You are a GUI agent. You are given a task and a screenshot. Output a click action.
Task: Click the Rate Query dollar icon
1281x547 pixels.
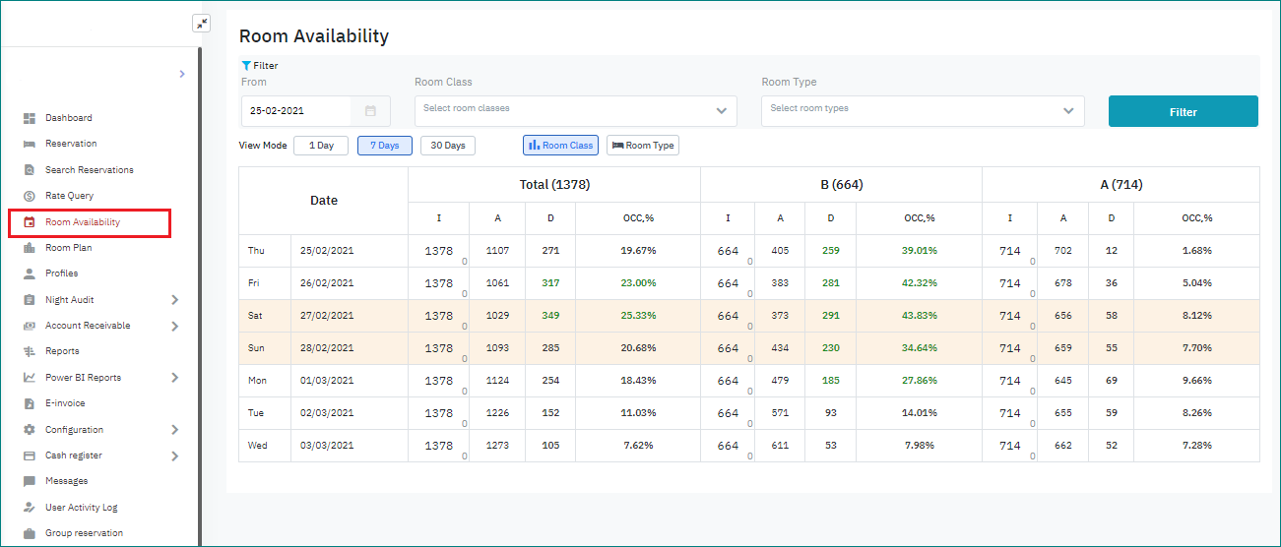pyautogui.click(x=30, y=196)
